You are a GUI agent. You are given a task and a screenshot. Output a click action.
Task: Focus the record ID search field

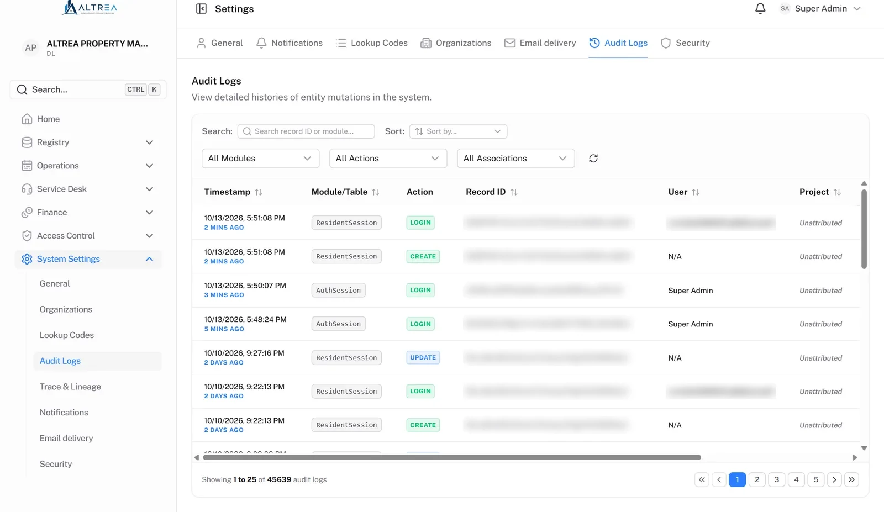tap(306, 131)
